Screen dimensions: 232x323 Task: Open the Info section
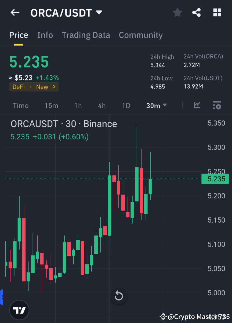coord(45,35)
